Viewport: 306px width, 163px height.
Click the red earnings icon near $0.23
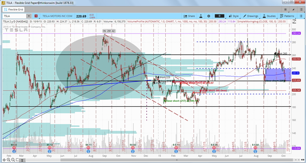[x=14, y=148]
